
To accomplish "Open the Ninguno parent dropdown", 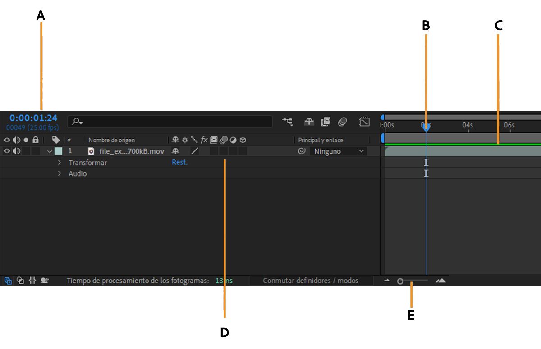I will click(x=339, y=151).
